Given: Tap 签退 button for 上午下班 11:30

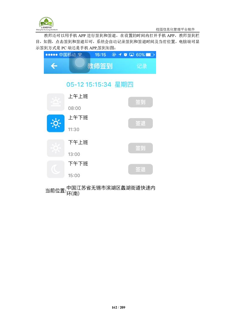Looking at the screenshot, I should (140, 123).
